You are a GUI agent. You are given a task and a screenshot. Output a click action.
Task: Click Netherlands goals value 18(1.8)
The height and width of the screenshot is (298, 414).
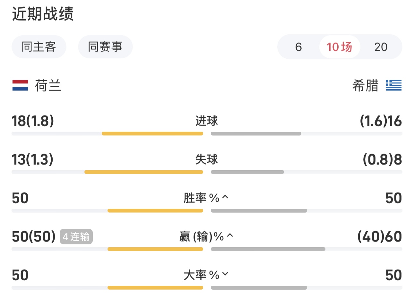33,121
